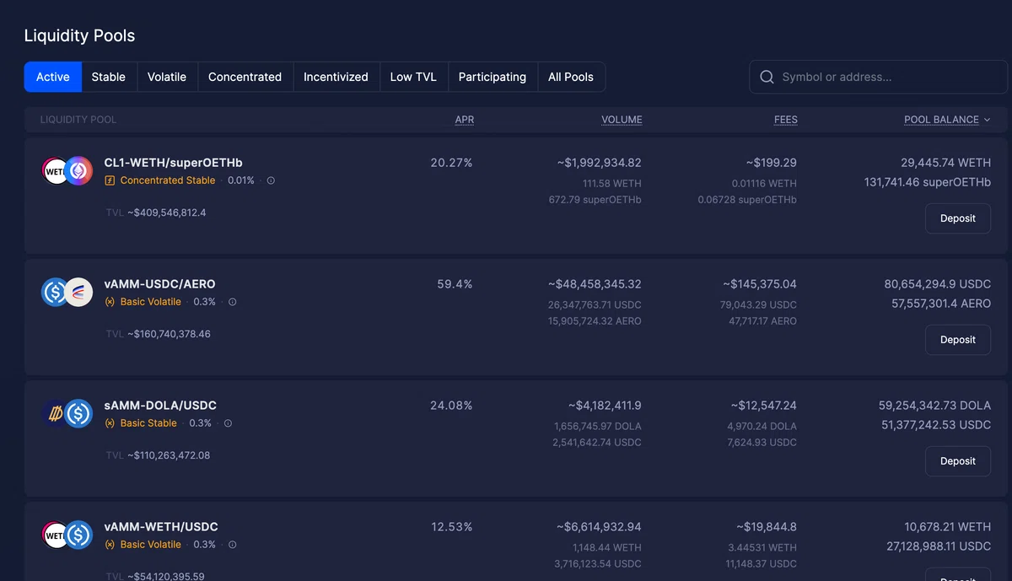Click the ~$4,182,411.9 volume value
The height and width of the screenshot is (581, 1012).
[605, 406]
